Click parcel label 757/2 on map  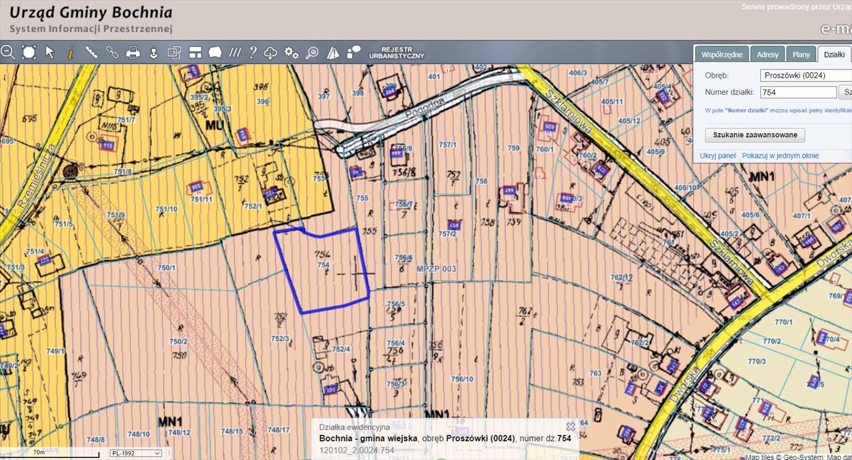[x=447, y=234]
